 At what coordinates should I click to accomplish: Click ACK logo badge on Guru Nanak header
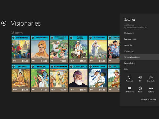pos(52,67)
